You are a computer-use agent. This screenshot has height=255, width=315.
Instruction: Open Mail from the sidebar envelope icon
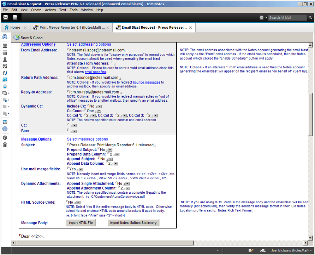[x=5, y=46]
